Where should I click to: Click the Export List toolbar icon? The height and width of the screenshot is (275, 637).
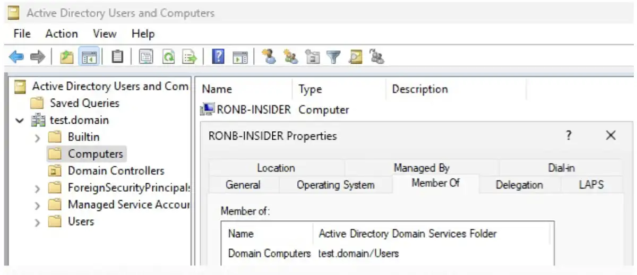[190, 56]
